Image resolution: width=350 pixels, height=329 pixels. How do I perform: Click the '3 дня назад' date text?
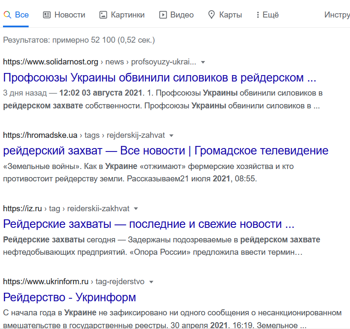25,93
